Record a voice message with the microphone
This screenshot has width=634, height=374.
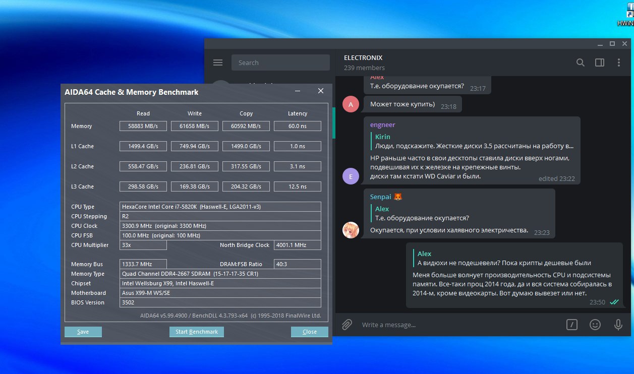[x=618, y=325]
